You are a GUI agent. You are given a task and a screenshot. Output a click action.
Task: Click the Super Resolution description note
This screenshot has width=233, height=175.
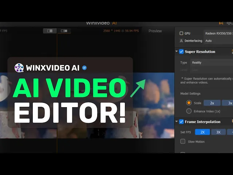206,81
